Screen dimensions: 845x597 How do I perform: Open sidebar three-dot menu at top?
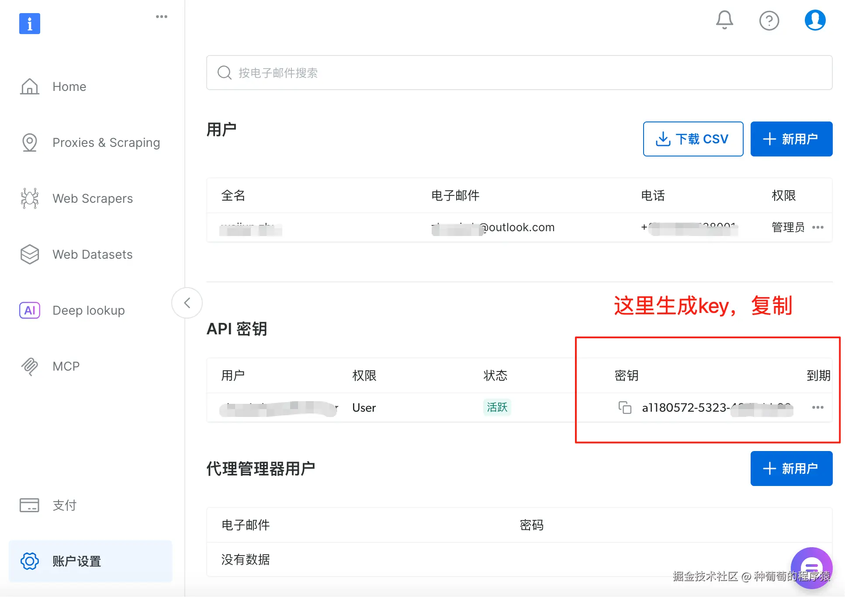[162, 17]
